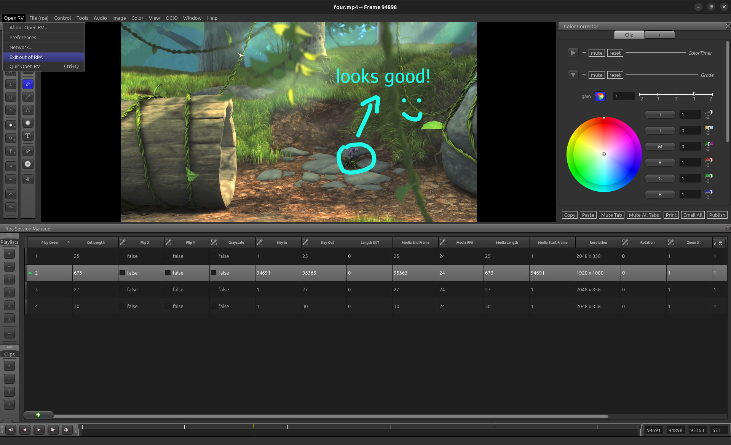Play the clip in reverse
This screenshot has height=445, width=731.
pyautogui.click(x=25, y=430)
